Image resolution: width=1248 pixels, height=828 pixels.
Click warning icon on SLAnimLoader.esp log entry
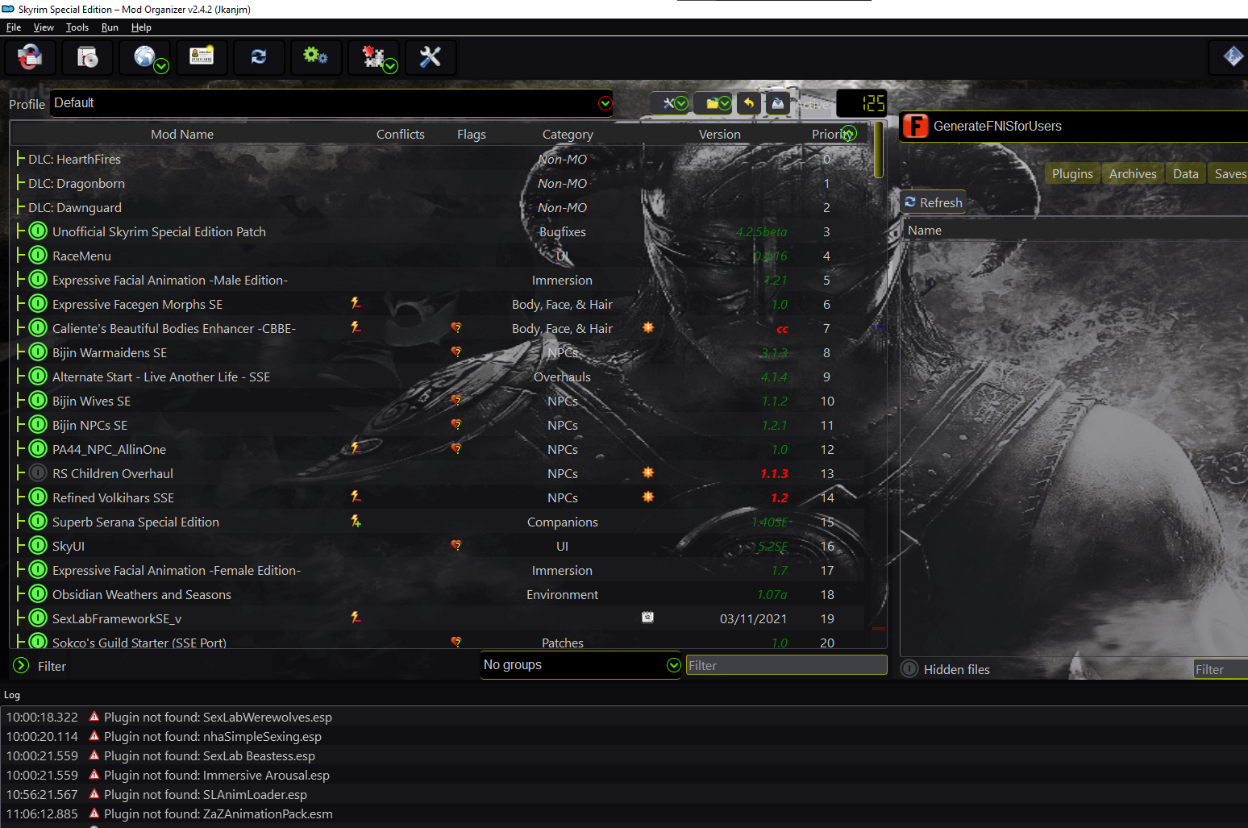94,794
